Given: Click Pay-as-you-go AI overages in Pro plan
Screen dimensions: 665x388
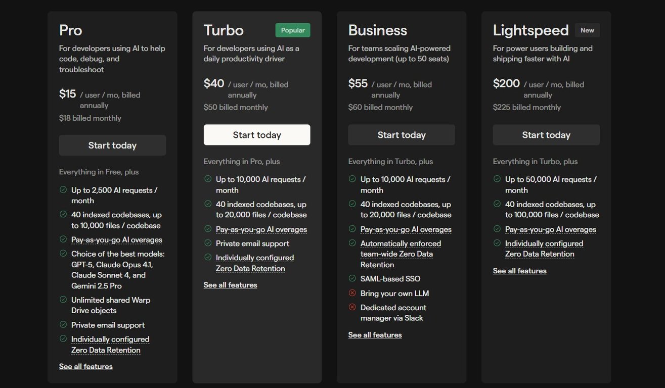Looking at the screenshot, I should (117, 240).
